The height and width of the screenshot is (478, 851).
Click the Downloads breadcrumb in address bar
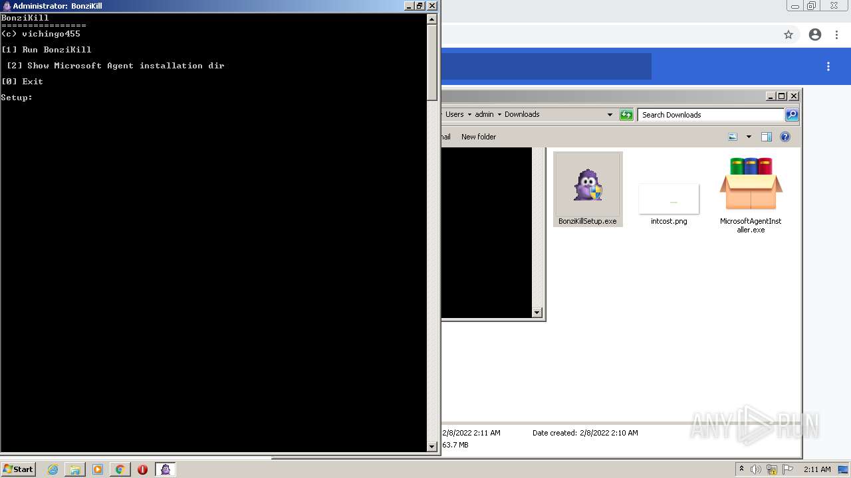[522, 114]
